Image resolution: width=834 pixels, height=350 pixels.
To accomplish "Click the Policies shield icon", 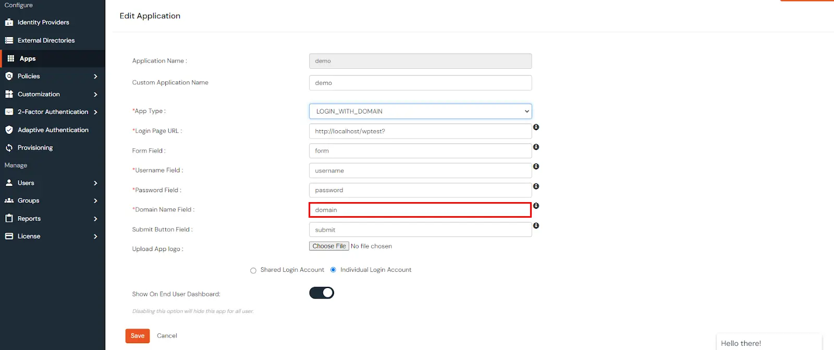I will (9, 76).
